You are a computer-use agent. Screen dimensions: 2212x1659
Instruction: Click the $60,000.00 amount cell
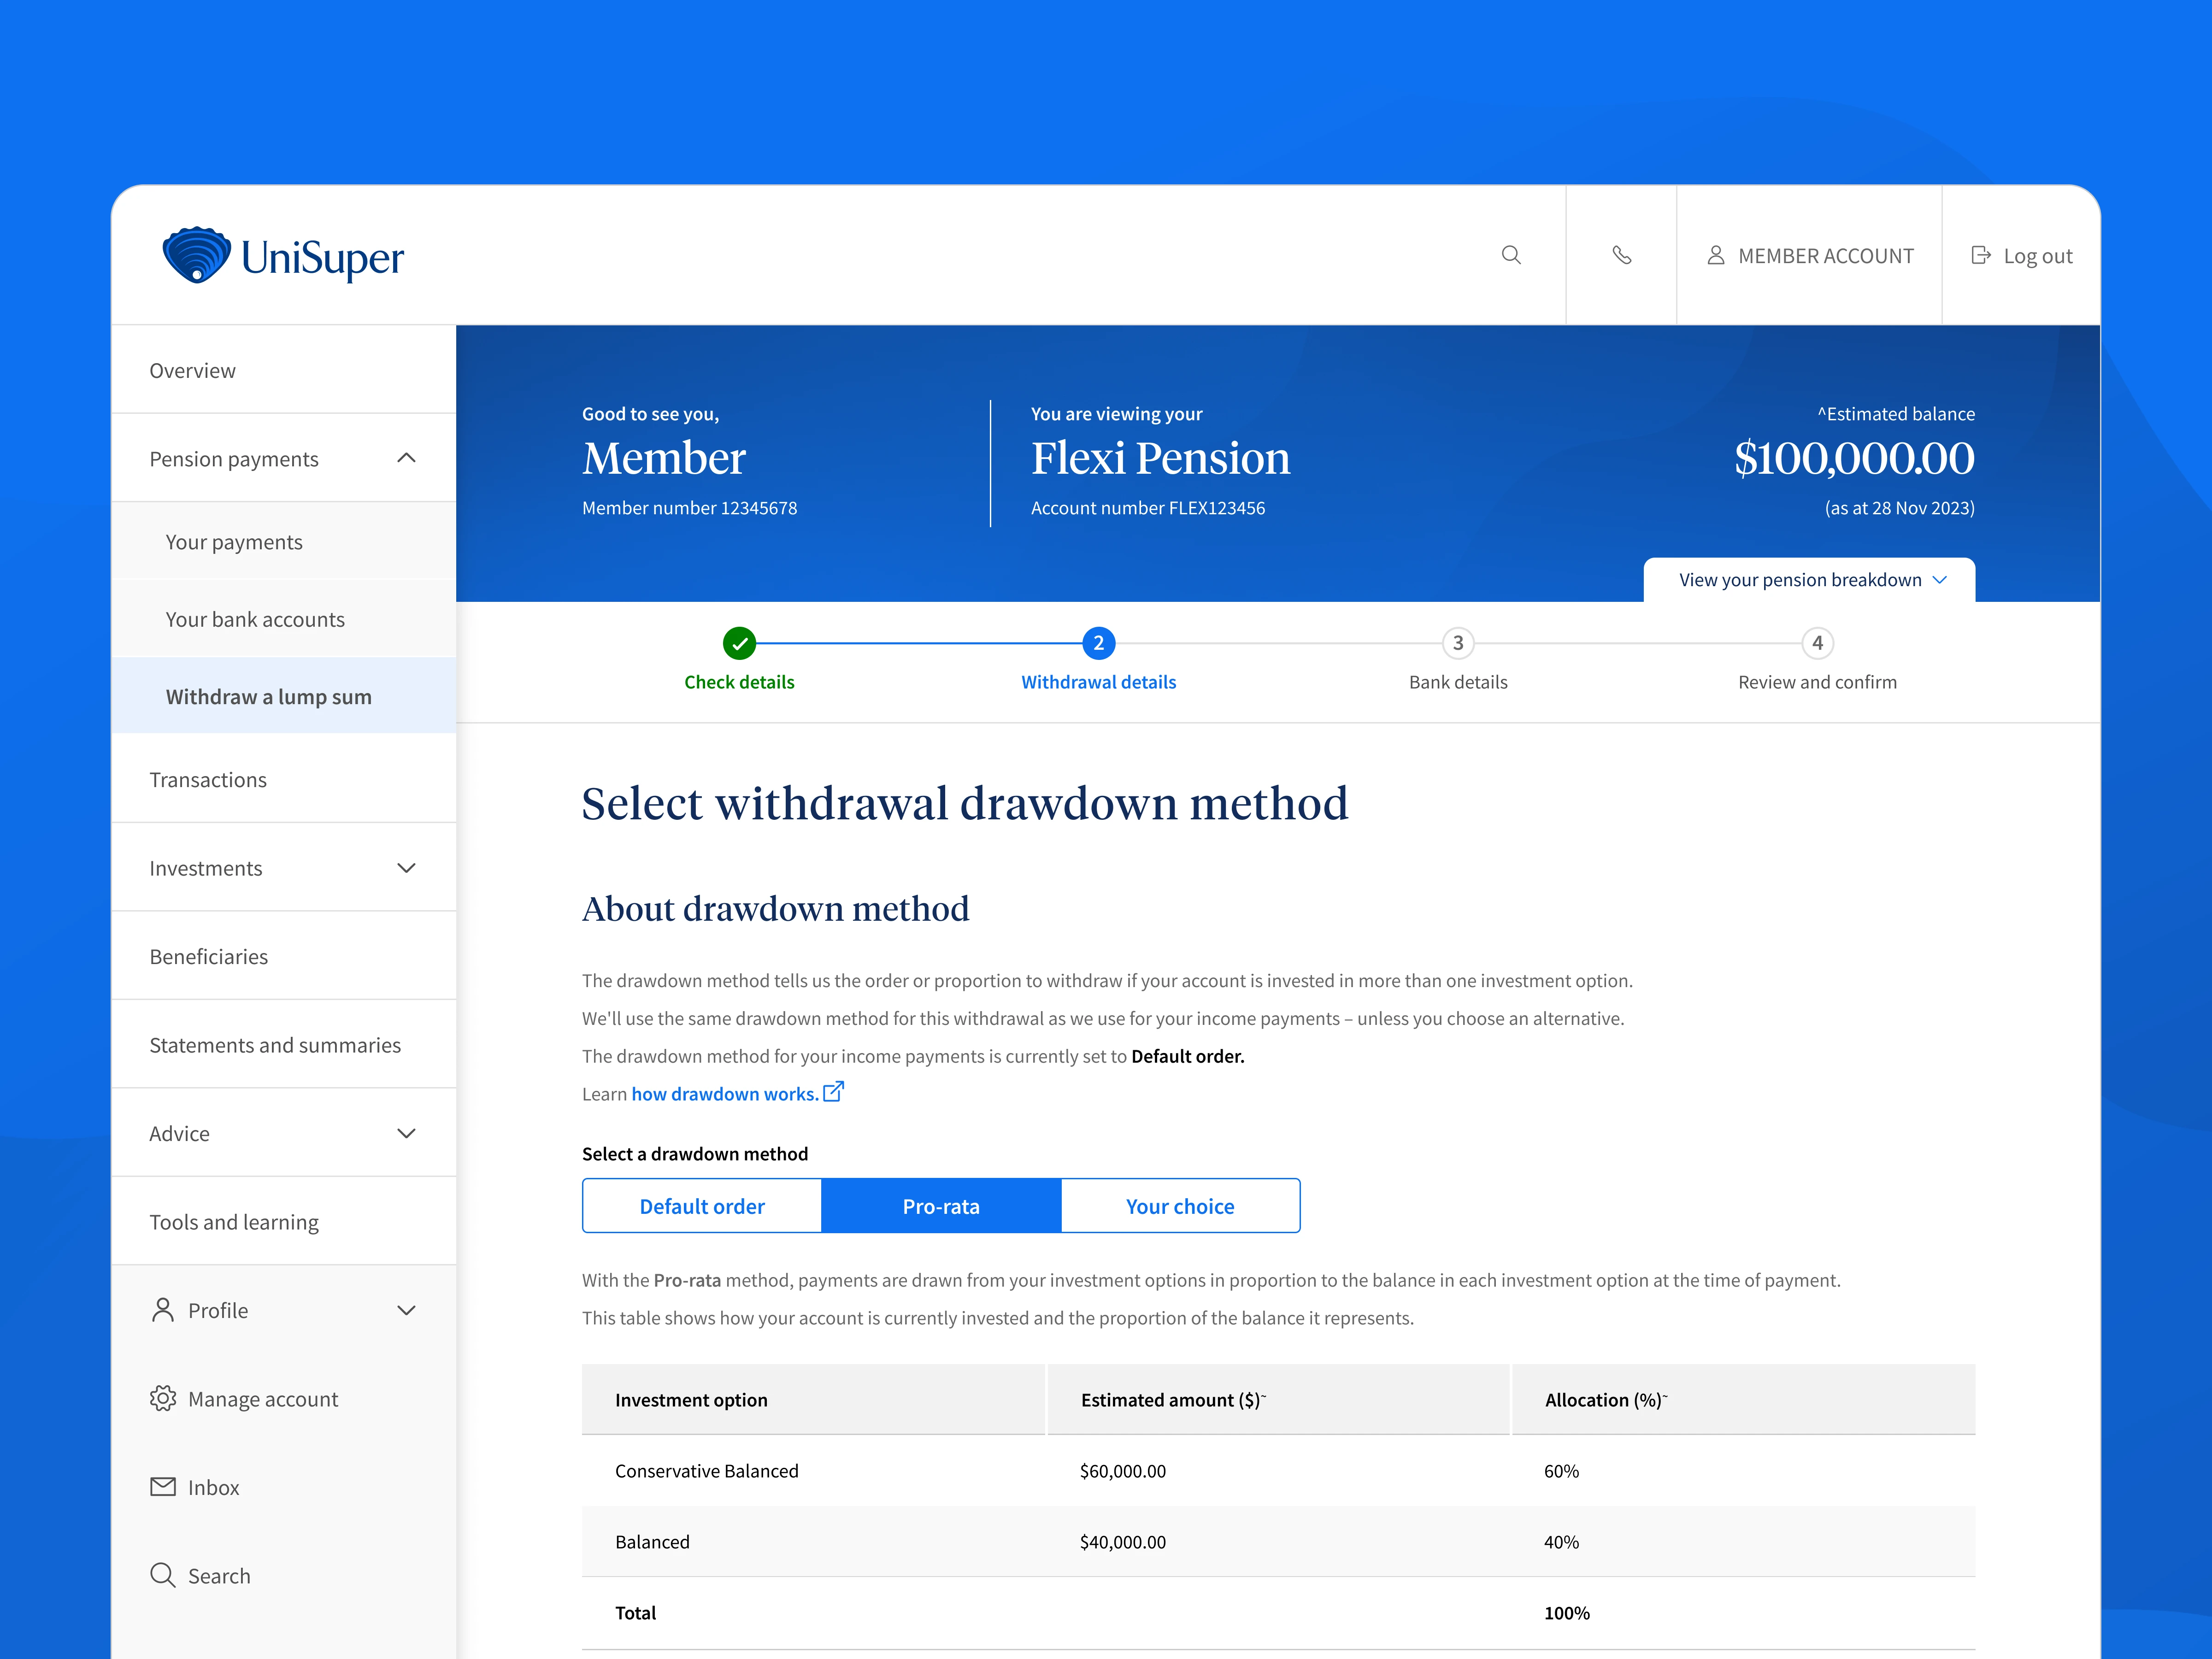1122,1471
